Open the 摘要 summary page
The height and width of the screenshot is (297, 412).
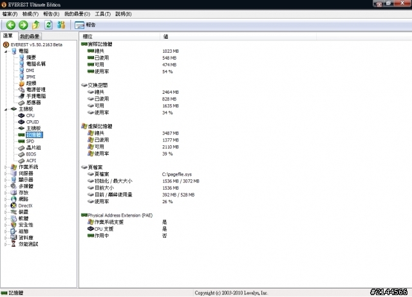point(31,57)
